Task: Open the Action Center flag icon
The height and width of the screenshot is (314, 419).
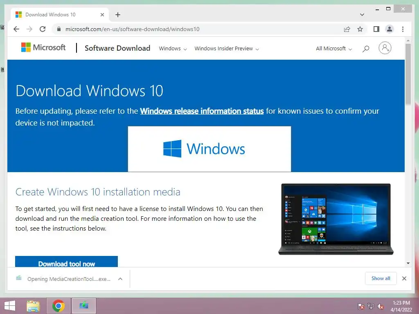Action: coord(360,306)
